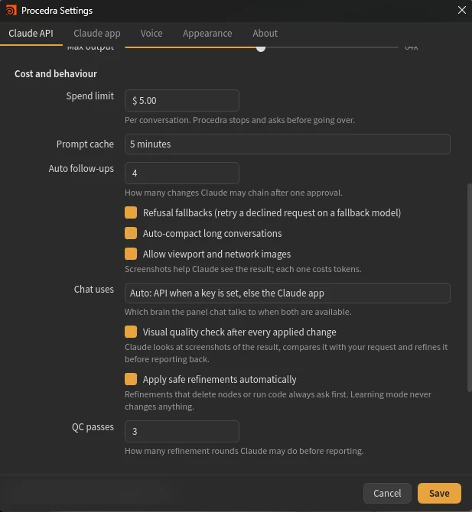The image size is (472, 512).
Task: Open the Prompt cache dropdown
Action: [x=288, y=144]
